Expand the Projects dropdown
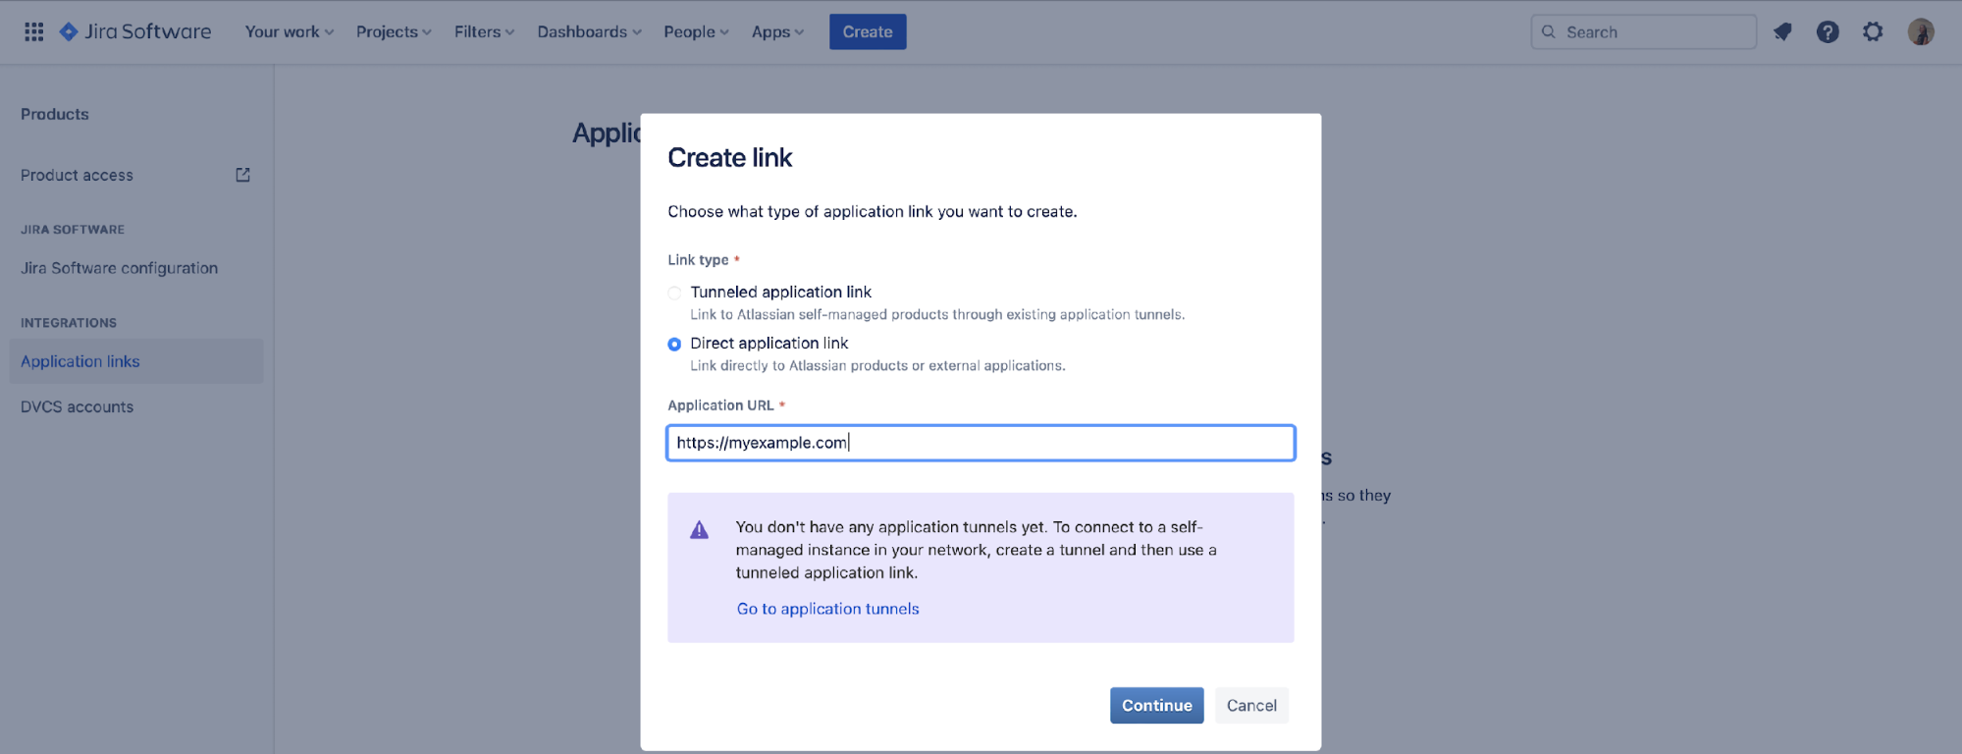Viewport: 1962px width, 754px height. point(394,31)
